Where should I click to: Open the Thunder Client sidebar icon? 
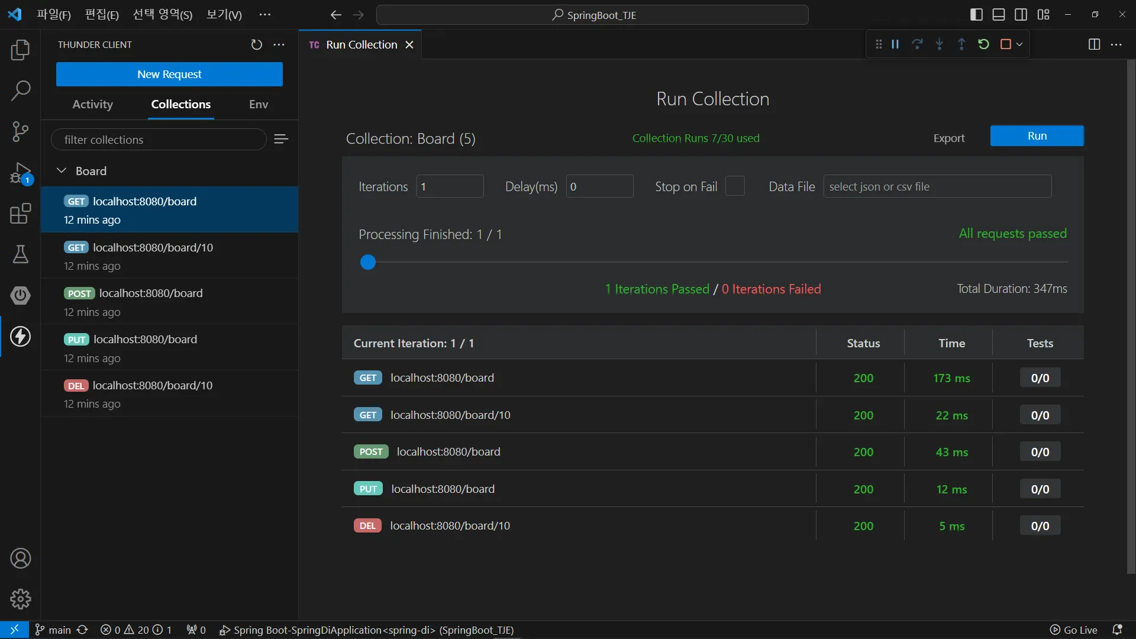[x=20, y=337]
